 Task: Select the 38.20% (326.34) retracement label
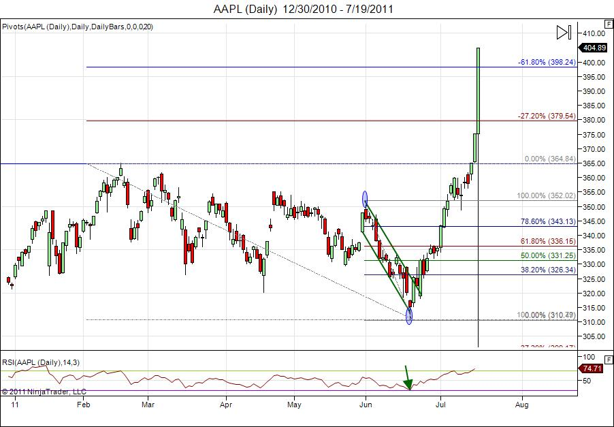[548, 270]
